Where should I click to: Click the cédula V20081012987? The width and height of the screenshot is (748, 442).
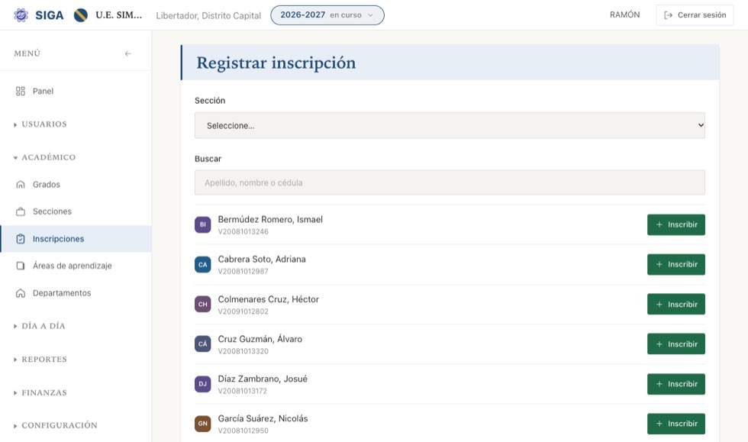[x=243, y=272]
